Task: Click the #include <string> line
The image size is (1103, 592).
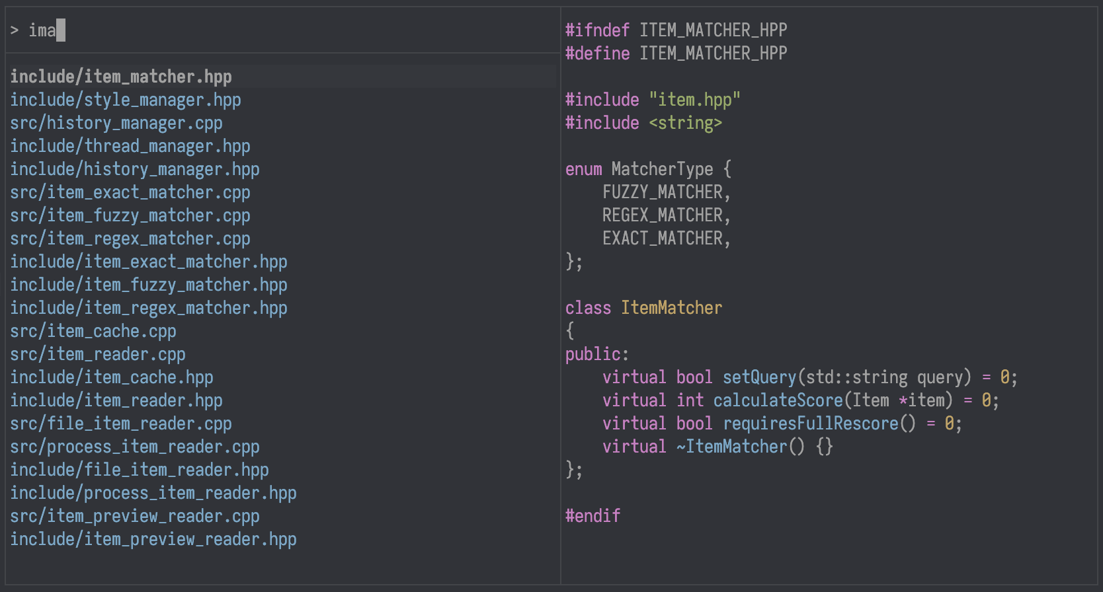Action: [x=644, y=123]
